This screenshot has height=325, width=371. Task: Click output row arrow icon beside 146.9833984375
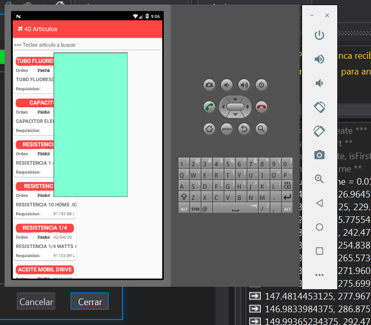tap(255, 309)
